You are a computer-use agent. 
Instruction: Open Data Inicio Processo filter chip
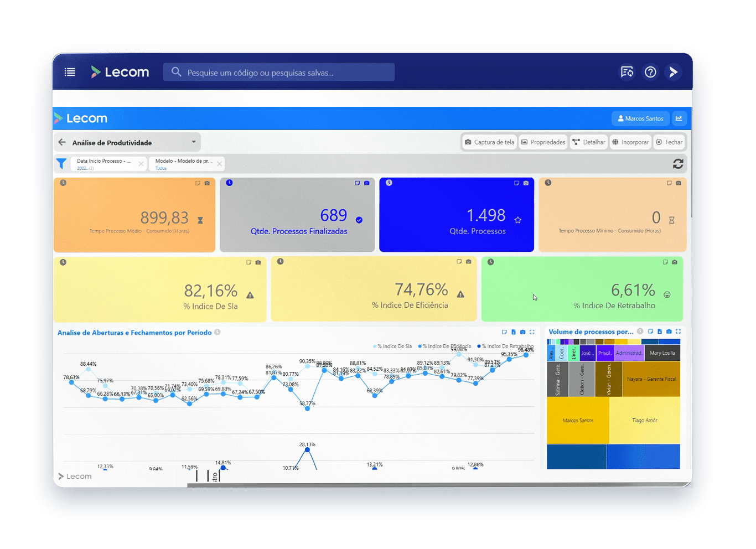(x=103, y=163)
